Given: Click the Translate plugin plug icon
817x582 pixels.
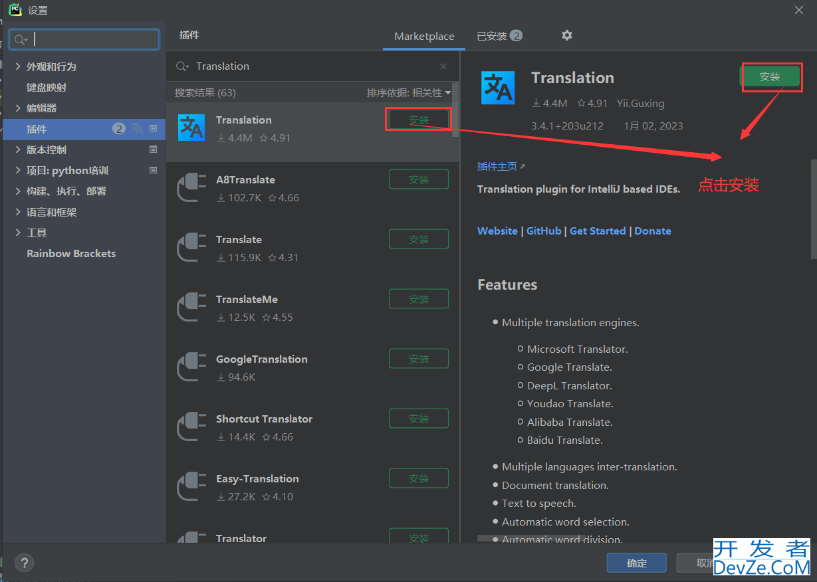Looking at the screenshot, I should click(x=191, y=247).
